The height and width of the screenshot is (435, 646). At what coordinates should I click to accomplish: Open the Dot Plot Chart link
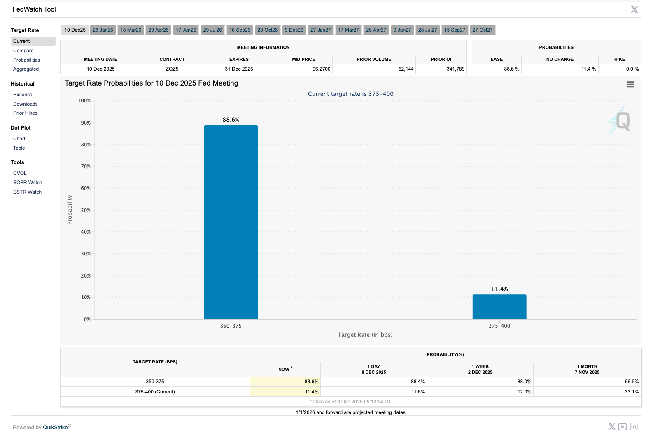[x=19, y=139]
